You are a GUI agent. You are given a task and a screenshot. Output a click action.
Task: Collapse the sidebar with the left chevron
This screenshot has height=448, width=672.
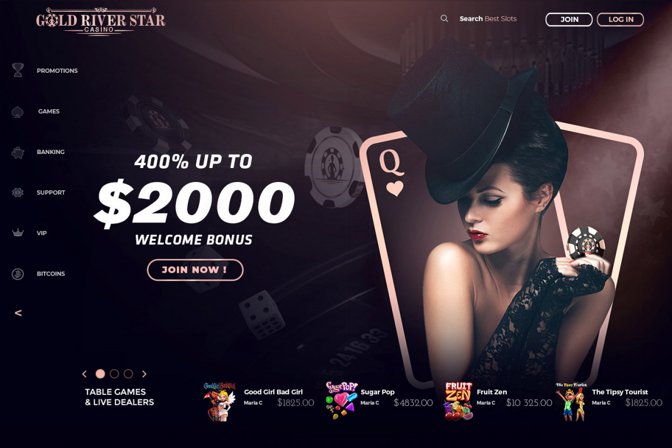click(18, 313)
